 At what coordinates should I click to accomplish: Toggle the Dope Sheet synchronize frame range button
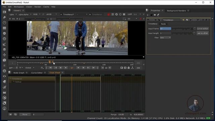click(15, 114)
